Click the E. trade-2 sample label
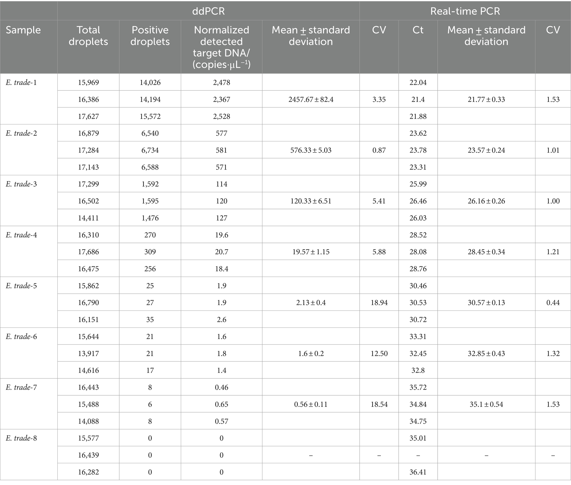This screenshot has width=571, height=485. 21,133
